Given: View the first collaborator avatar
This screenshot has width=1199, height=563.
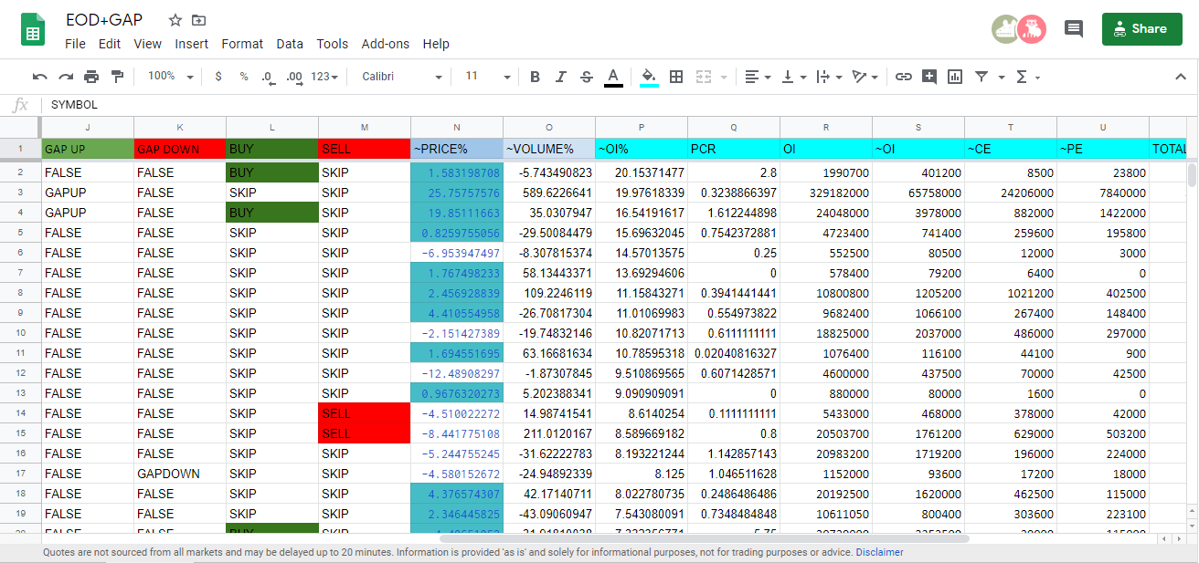Looking at the screenshot, I should 1006,29.
